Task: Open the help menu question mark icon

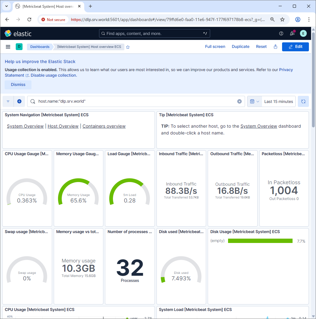Action: pos(281,33)
